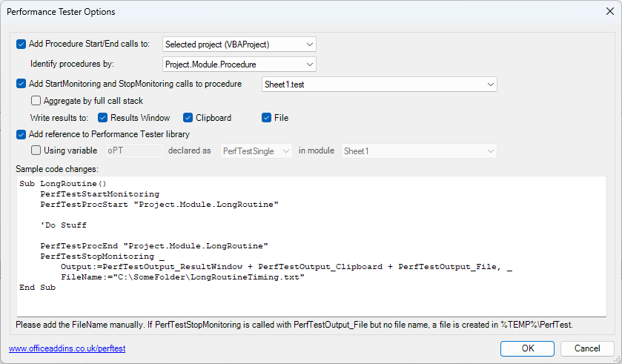Open the PerfTestSingle declared as dropdown

255,151
